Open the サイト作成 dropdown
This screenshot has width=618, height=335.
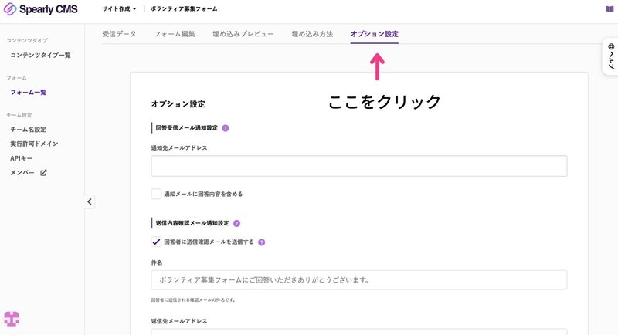point(119,8)
